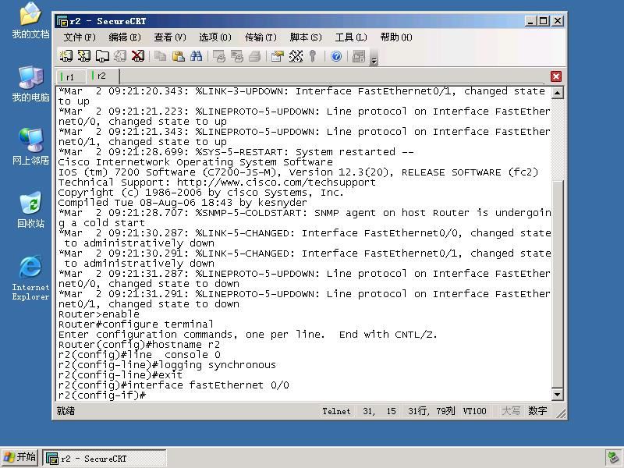
Task: Open the 查看(V) menu
Action: point(170,37)
